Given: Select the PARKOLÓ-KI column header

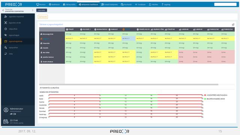Looking at the screenshot, I should [228, 29].
